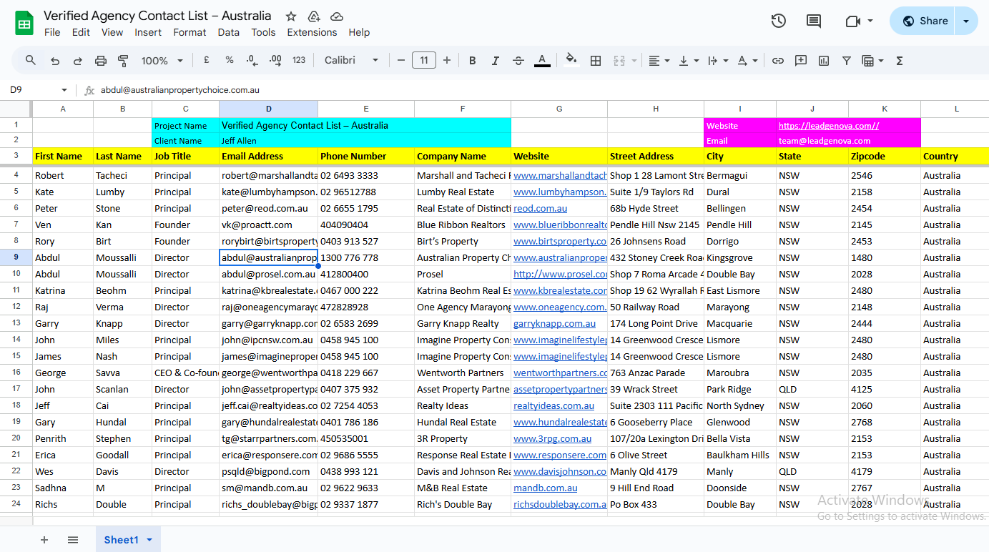Screen dimensions: 989x552
Task: Open text wrapping dropdown
Action: (717, 61)
